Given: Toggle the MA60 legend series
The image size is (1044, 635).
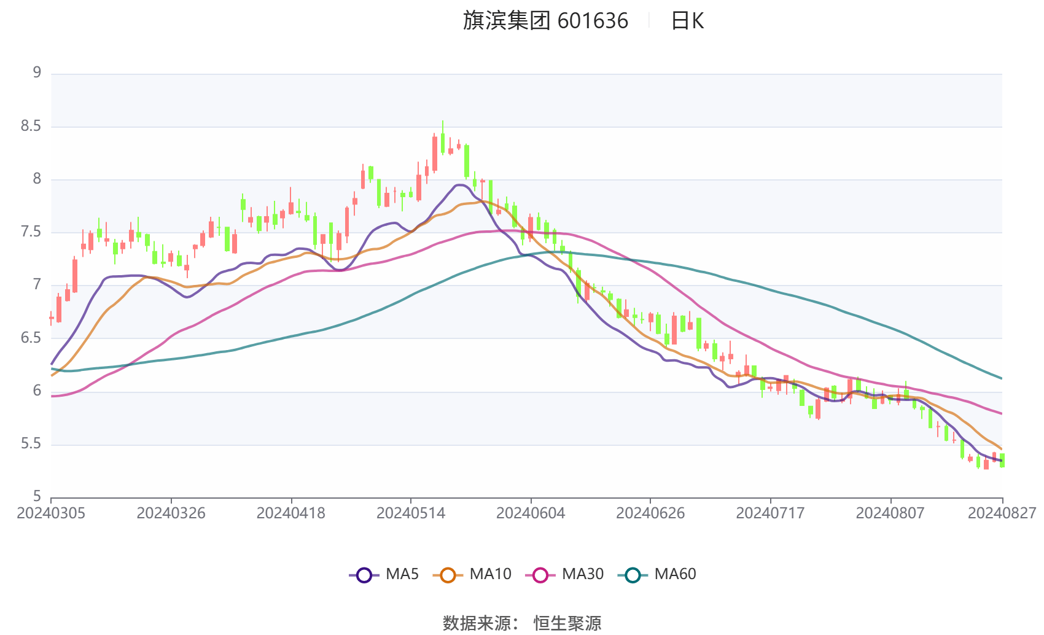Looking at the screenshot, I should [x=657, y=575].
